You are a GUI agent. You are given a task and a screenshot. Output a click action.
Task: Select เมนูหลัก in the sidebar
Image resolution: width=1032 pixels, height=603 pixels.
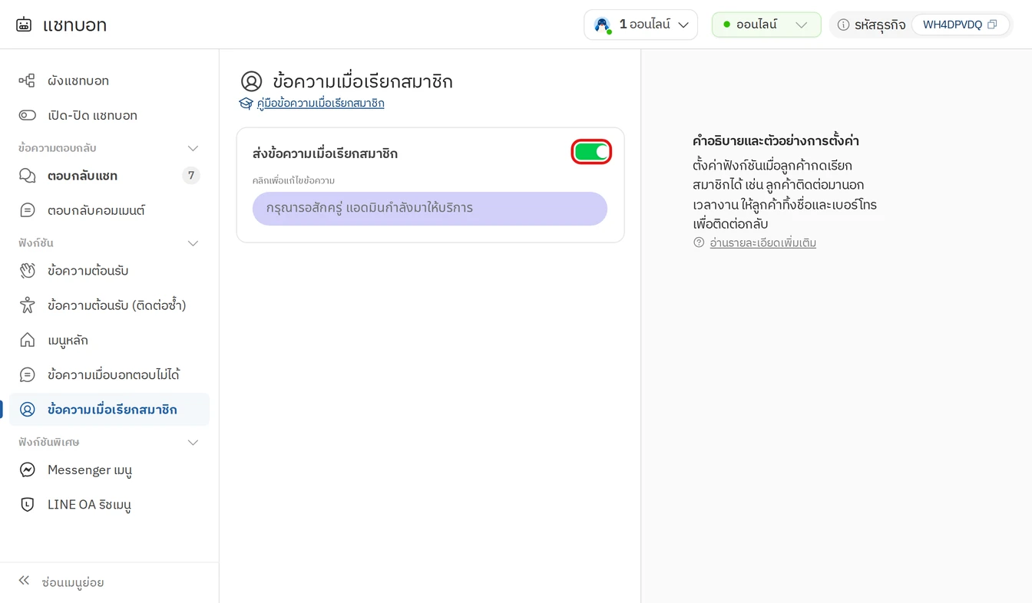pos(109,340)
